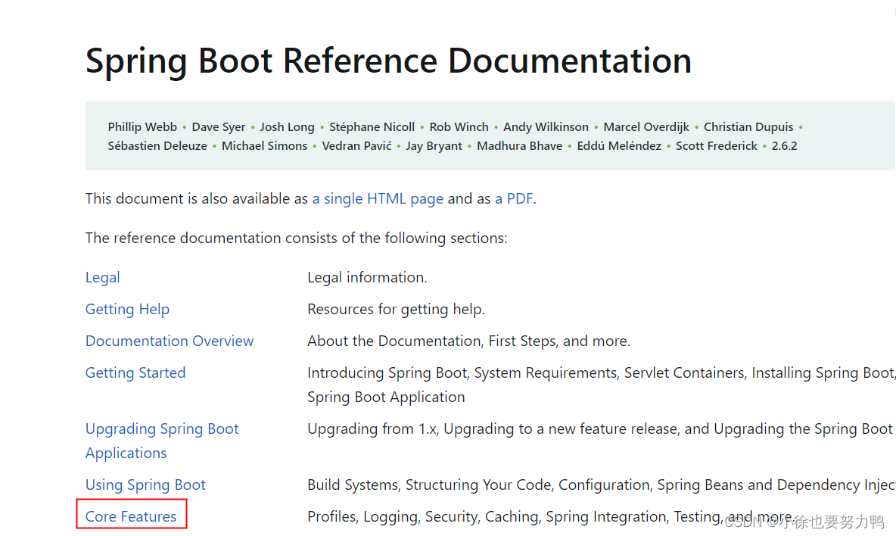
Task: Open Upgrading Spring Boot Applications link
Action: (162, 441)
